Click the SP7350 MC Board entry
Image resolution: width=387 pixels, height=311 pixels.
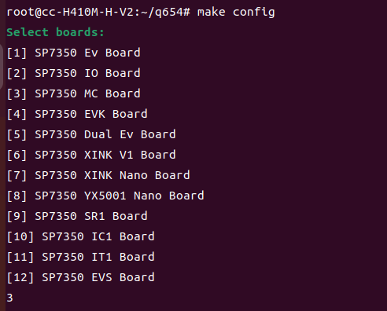click(x=74, y=93)
